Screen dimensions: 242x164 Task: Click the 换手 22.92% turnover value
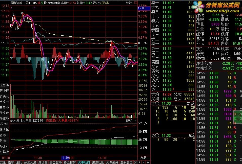214,49
